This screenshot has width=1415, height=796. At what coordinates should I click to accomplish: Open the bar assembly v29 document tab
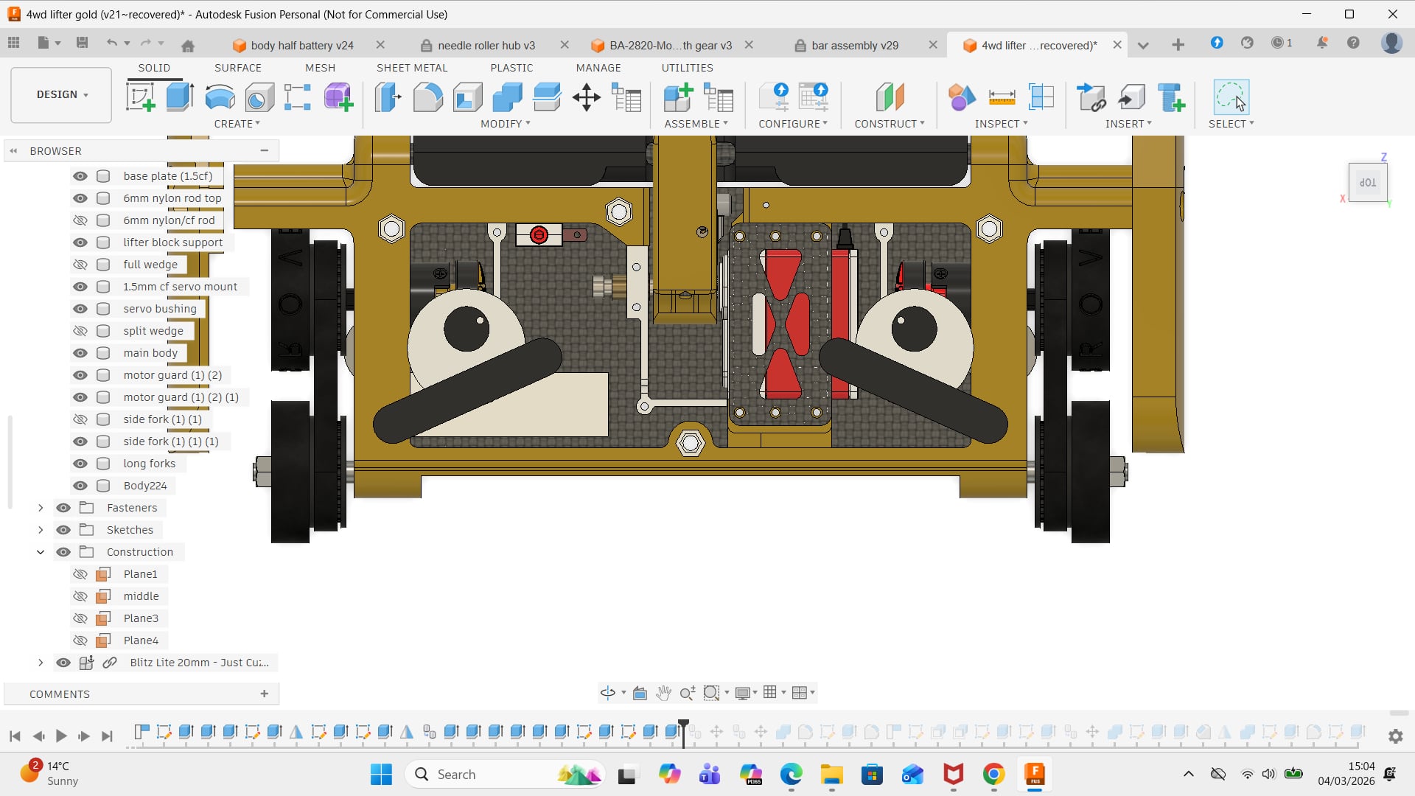point(855,45)
